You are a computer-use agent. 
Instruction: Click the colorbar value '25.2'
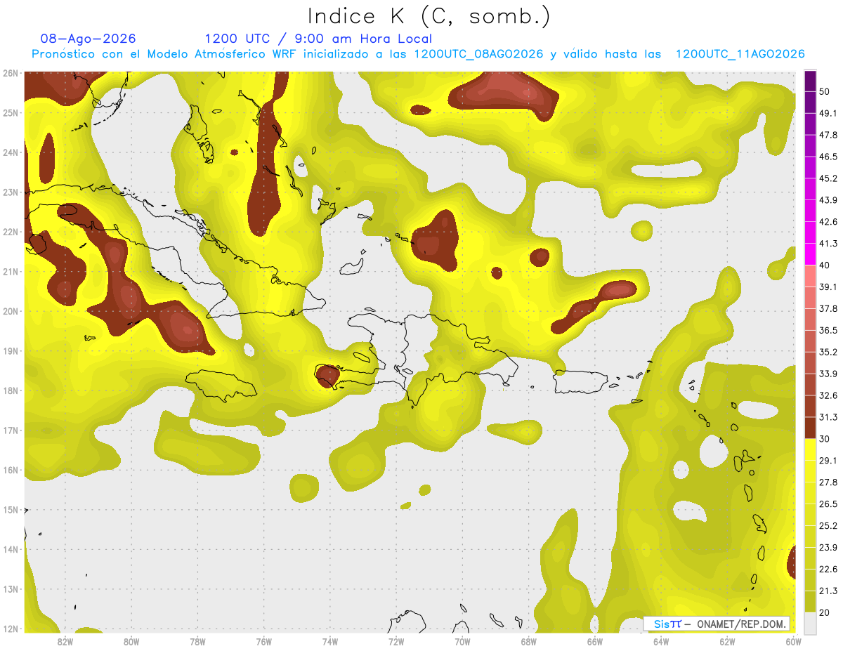(x=829, y=526)
